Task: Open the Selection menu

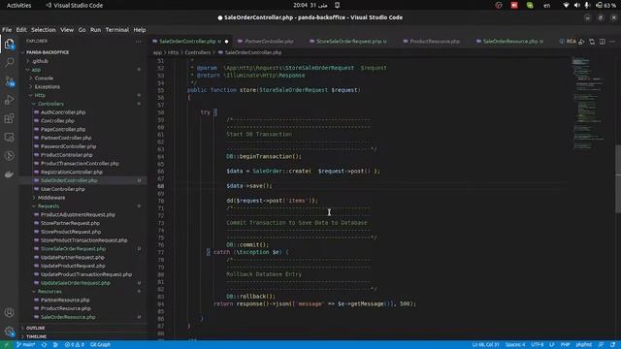Action: 44,30
